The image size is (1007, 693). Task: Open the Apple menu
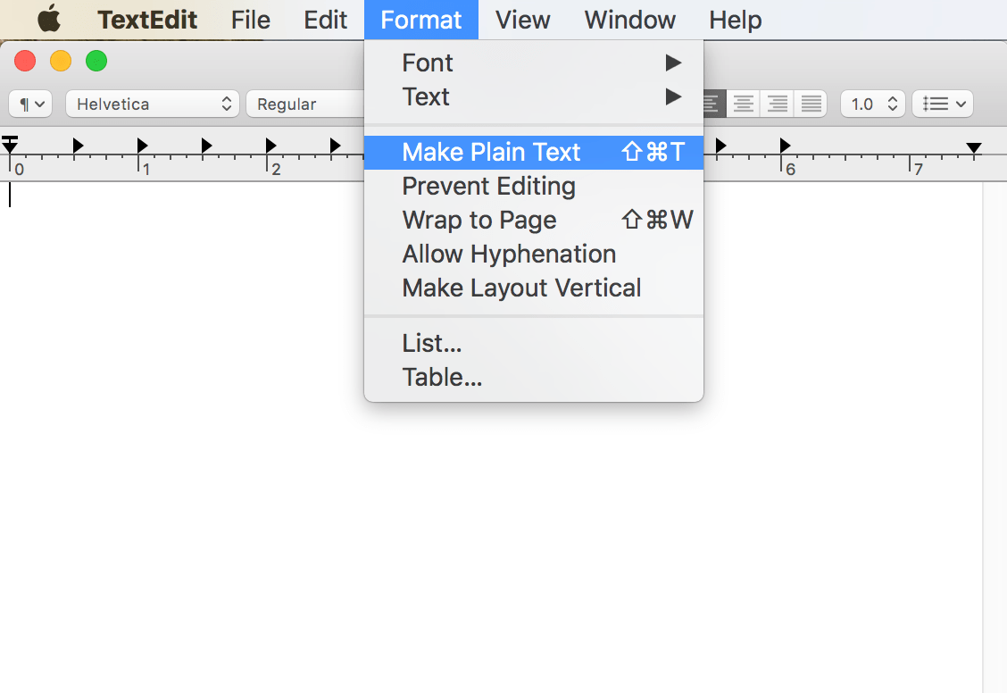click(49, 20)
